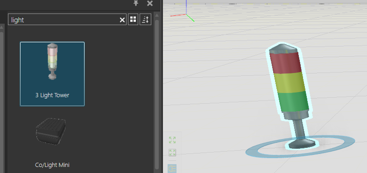Click the catalog scrollbar up arrow

click(157, 16)
